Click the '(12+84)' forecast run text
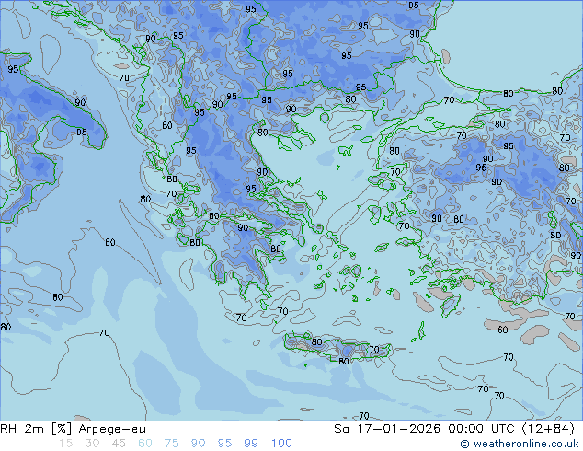This screenshot has width=583, height=451. (548, 429)
